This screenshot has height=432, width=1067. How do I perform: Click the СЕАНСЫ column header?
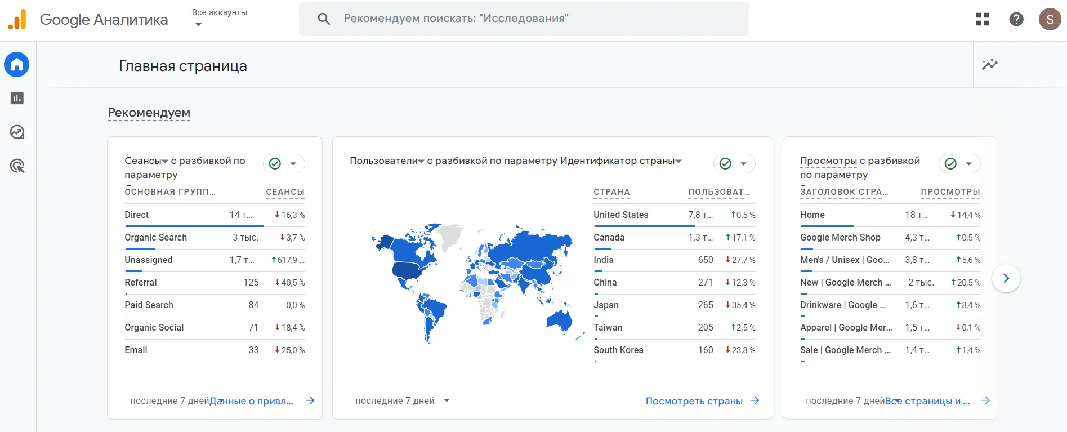coord(285,192)
